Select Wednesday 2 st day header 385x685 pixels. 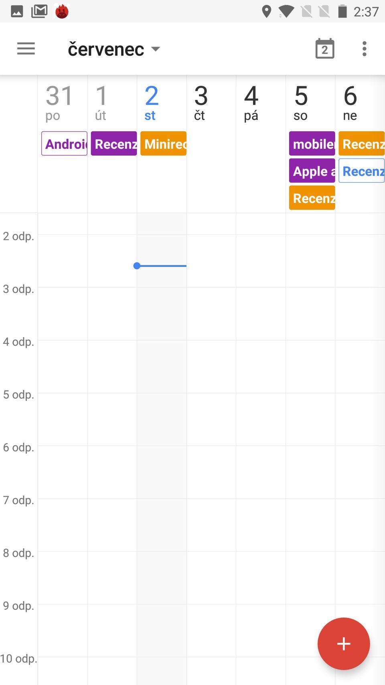click(152, 103)
